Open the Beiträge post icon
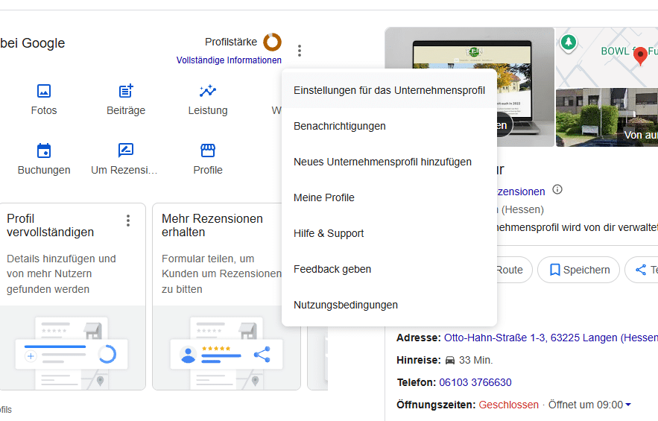Viewport: 658px width, 421px height. (x=126, y=91)
